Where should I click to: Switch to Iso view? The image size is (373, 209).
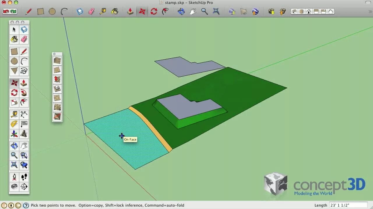click(x=294, y=12)
